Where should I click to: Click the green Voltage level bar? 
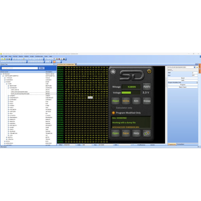click(126, 92)
